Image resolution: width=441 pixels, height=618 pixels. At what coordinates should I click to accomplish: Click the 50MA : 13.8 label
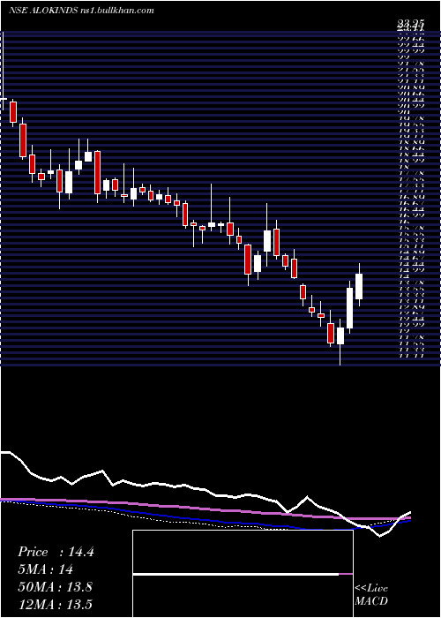[x=55, y=587]
